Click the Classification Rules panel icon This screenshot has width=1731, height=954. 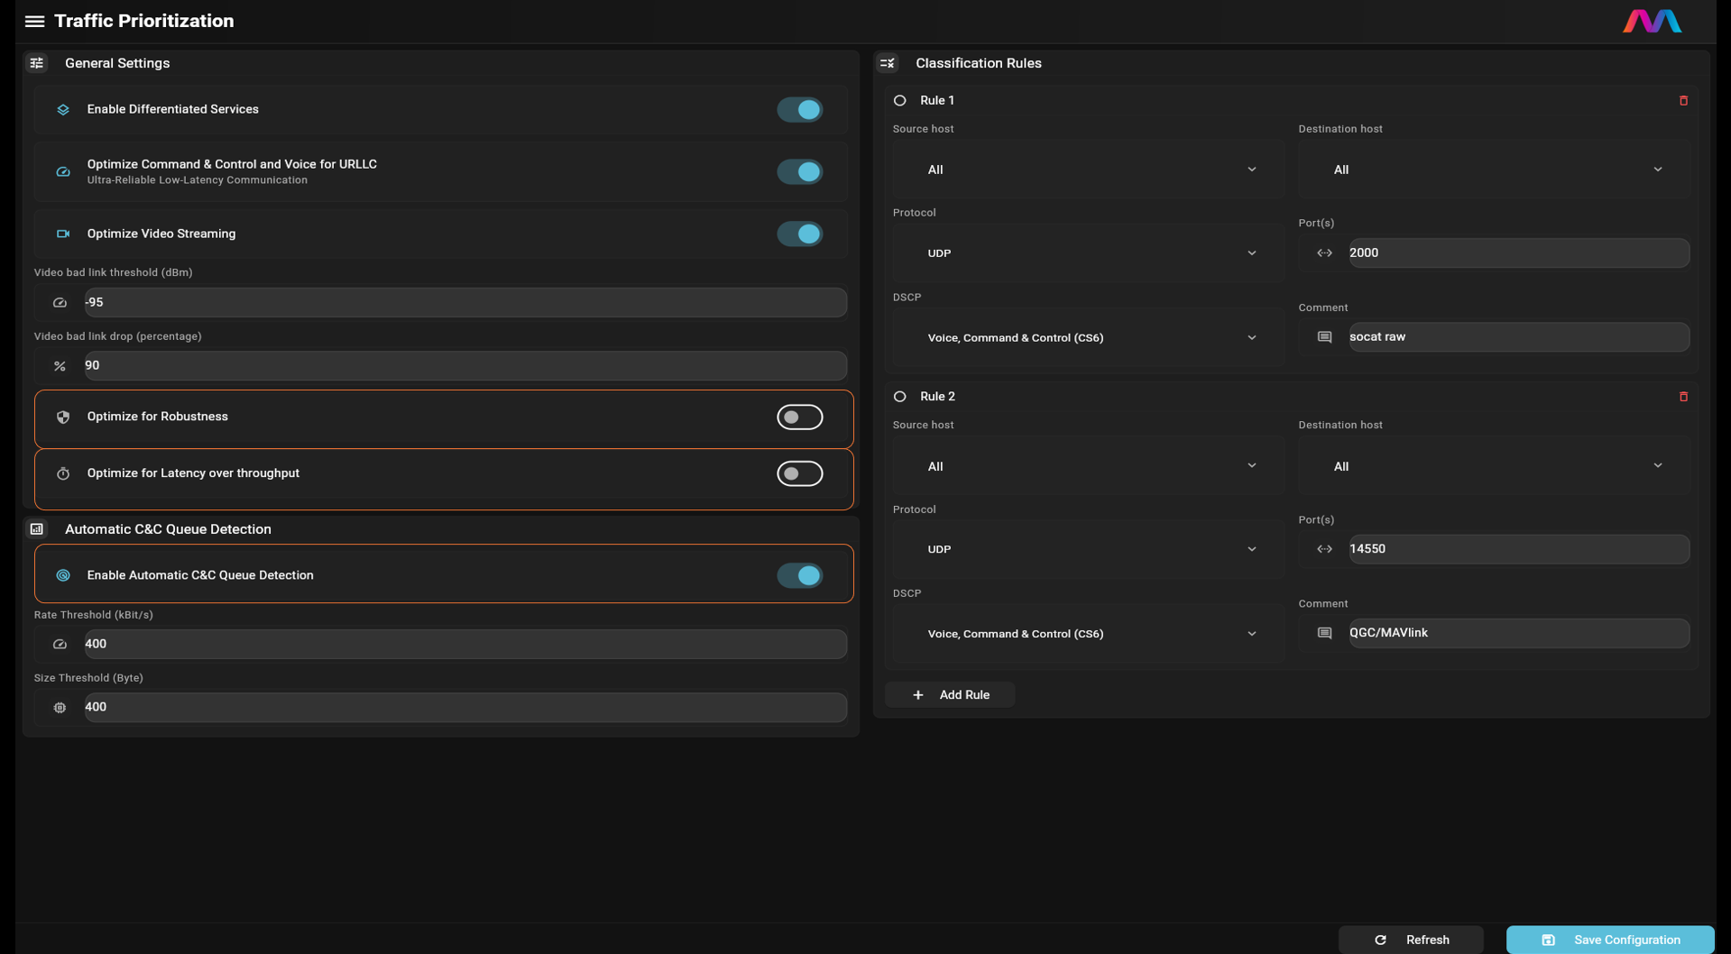(889, 63)
